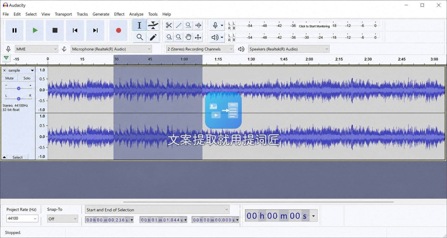Open the View menu

pos(46,14)
